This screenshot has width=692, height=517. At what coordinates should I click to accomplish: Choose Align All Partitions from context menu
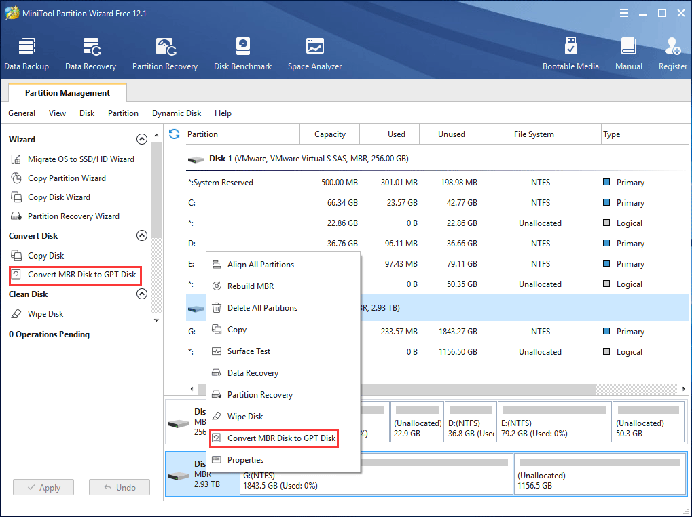pos(285,265)
